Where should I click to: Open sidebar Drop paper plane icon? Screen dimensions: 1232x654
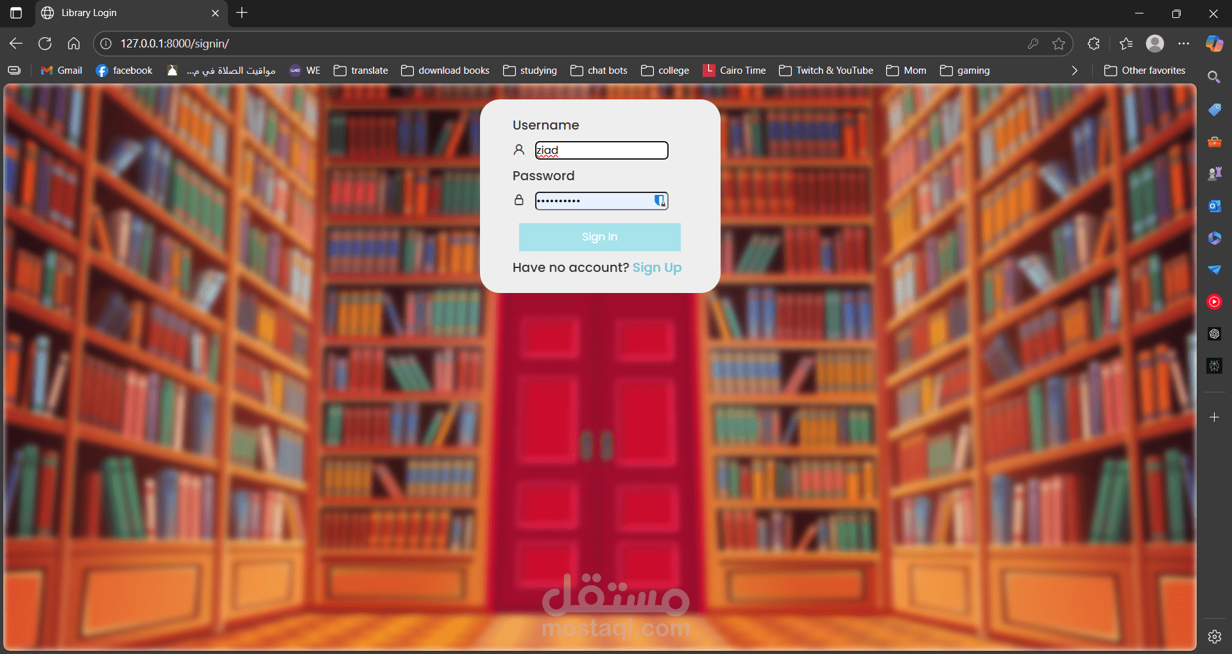tap(1214, 270)
